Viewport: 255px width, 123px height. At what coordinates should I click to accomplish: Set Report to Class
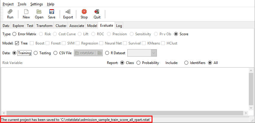(122, 63)
